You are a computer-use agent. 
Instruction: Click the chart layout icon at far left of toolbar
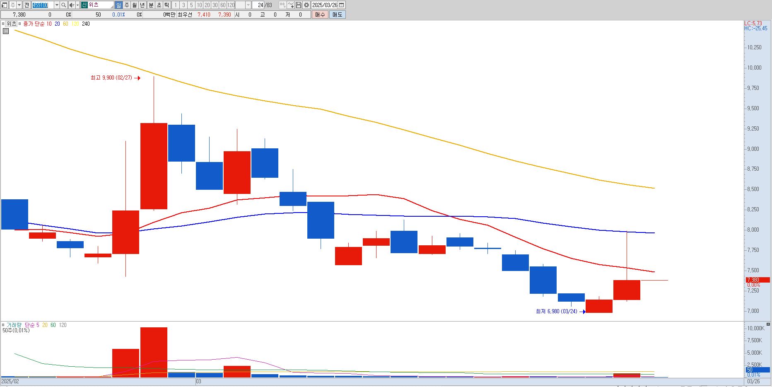(x=5, y=5)
